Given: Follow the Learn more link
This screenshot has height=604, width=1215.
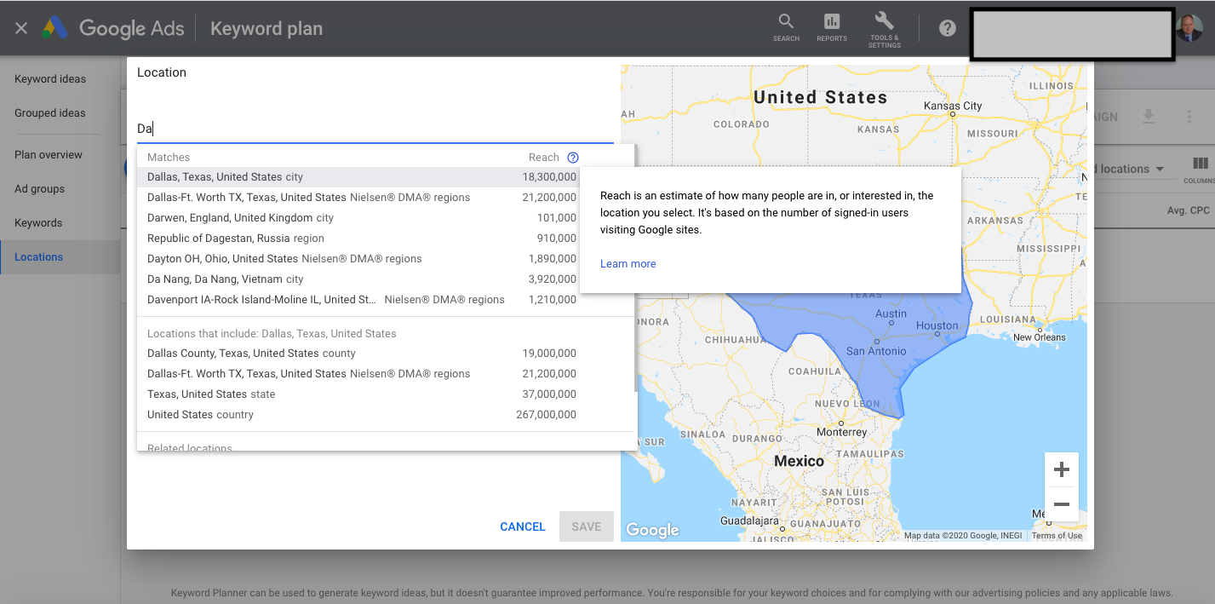Looking at the screenshot, I should (x=628, y=264).
